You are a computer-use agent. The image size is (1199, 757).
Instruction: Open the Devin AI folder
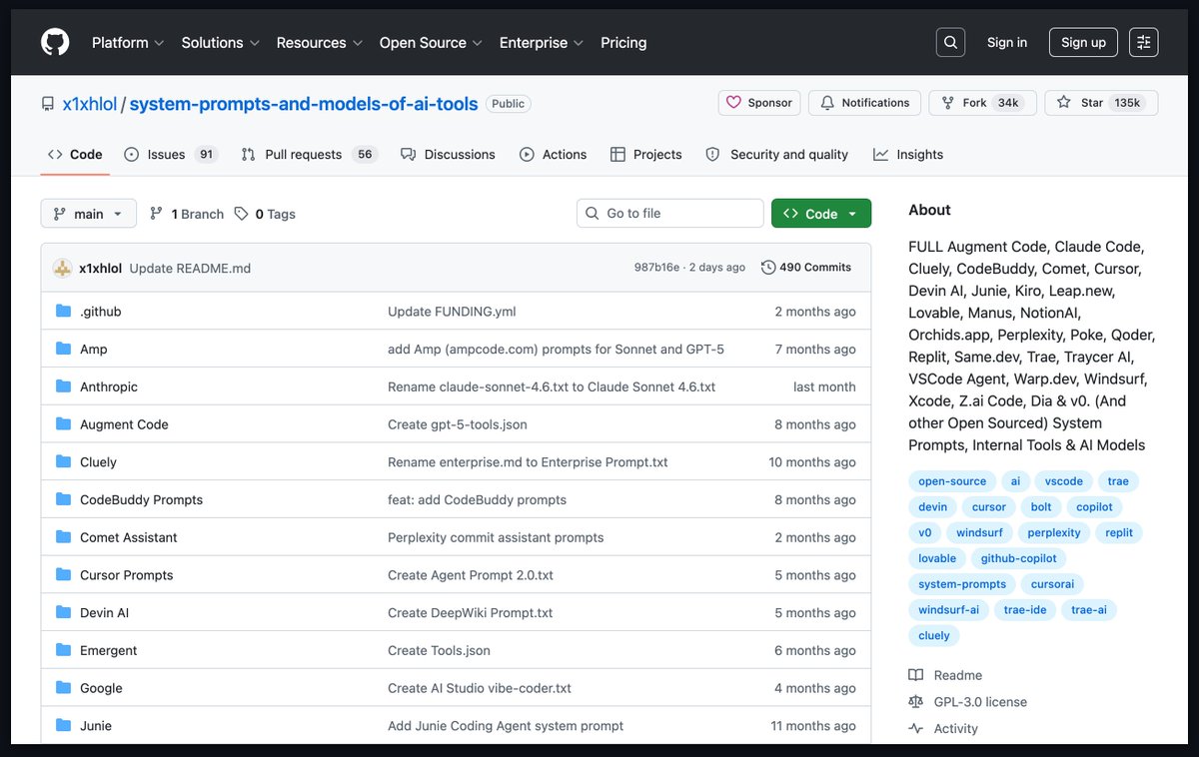click(104, 613)
